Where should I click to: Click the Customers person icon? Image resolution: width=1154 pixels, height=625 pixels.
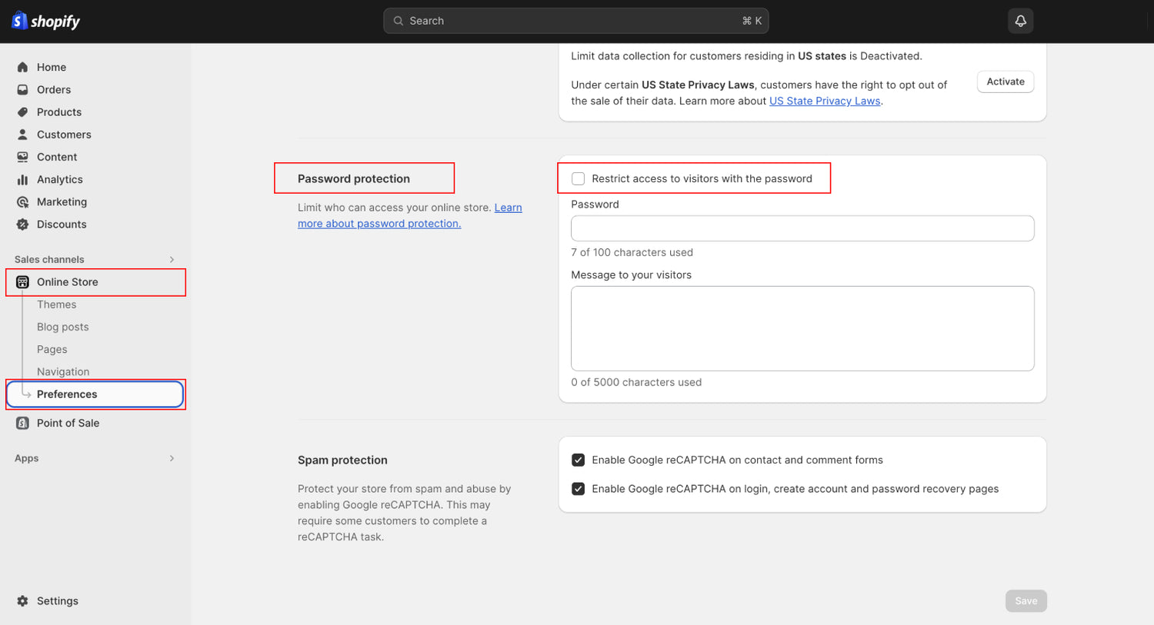(22, 135)
